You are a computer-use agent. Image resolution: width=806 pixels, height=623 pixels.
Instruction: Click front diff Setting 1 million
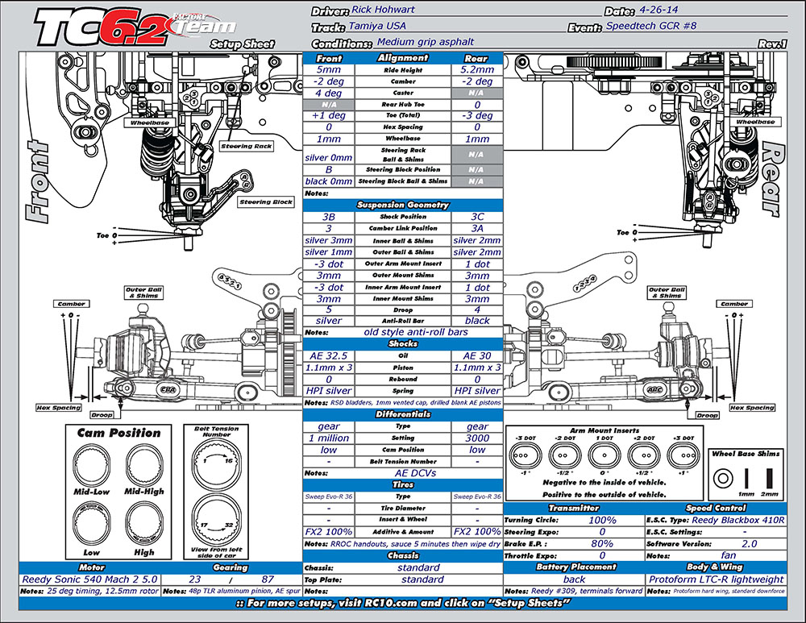(x=329, y=438)
